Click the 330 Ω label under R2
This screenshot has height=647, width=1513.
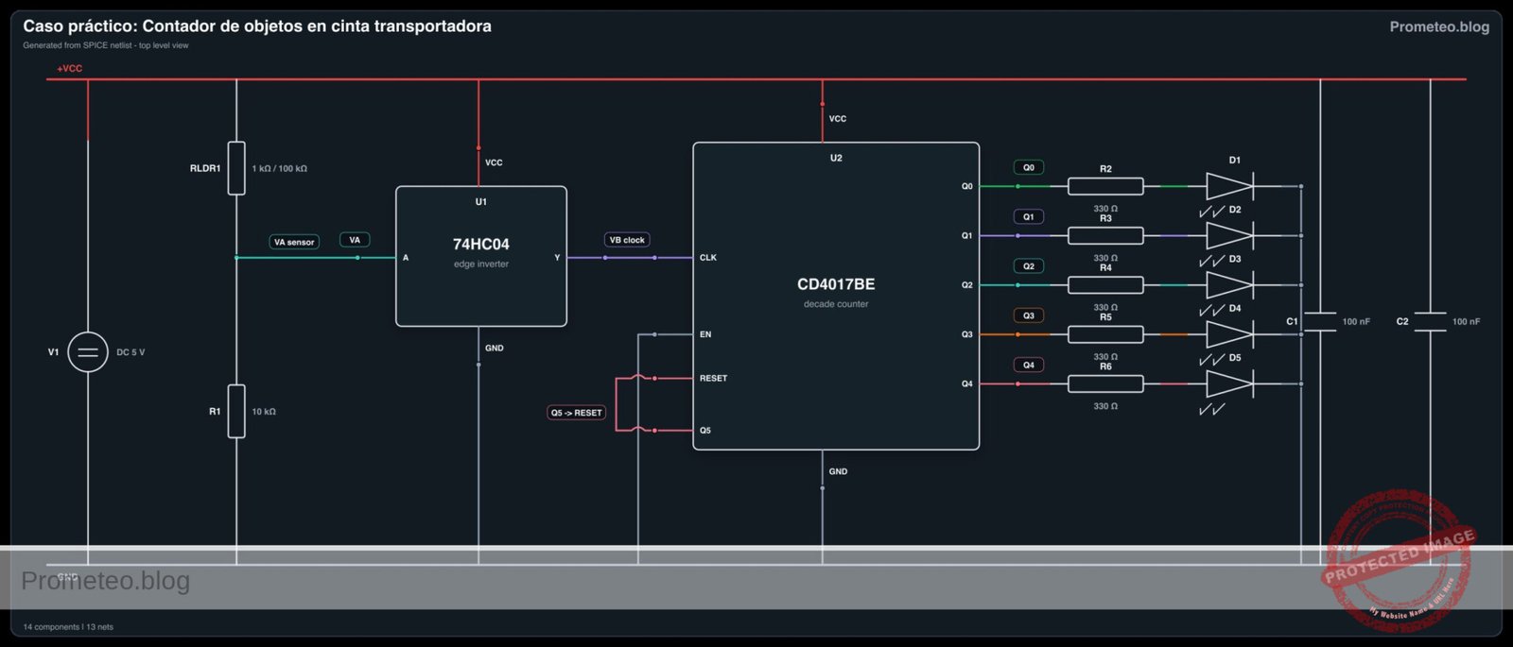click(x=1105, y=209)
